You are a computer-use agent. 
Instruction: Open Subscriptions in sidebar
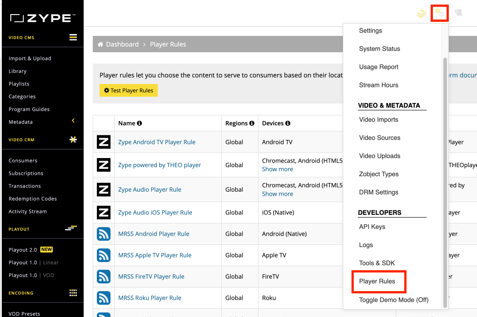[x=26, y=173]
